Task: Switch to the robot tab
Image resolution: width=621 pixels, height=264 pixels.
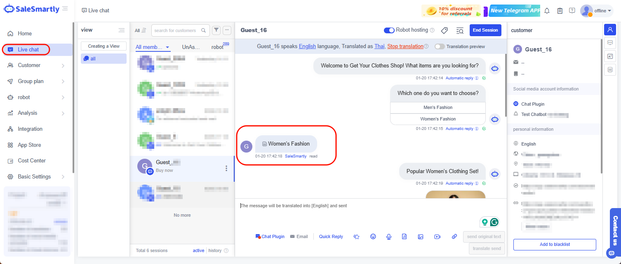Action: 217,47
